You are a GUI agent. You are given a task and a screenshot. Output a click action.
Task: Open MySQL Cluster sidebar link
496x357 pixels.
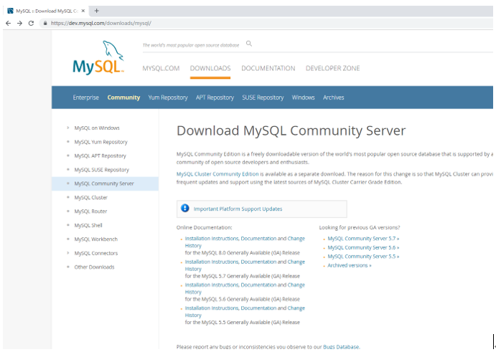90,197
